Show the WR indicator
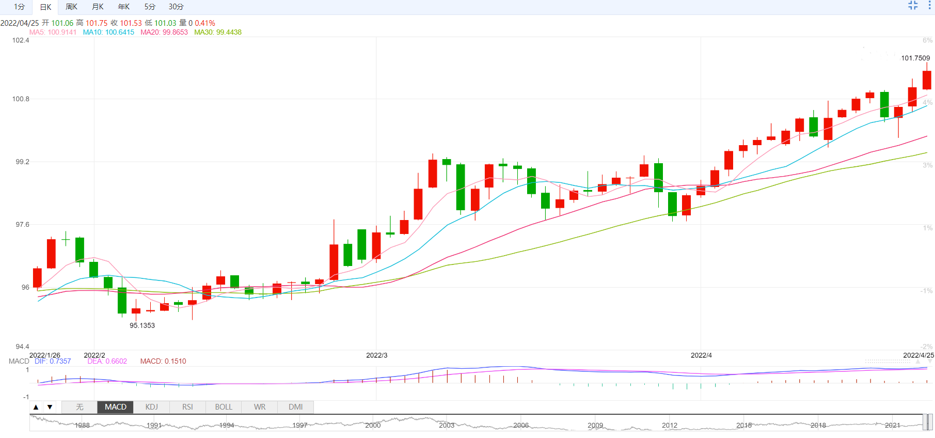The width and height of the screenshot is (935, 438). click(x=260, y=407)
